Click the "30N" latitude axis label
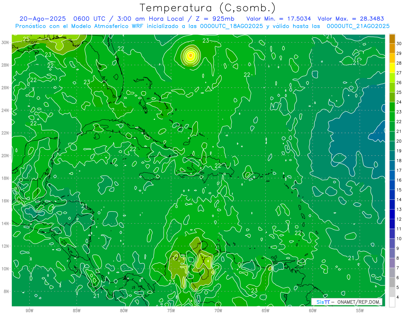The image size is (408, 315). [5, 42]
